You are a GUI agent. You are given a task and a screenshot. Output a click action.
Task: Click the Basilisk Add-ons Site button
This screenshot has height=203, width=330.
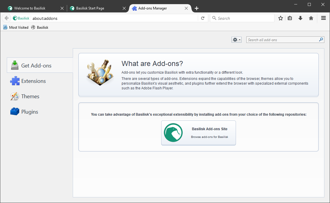pyautogui.click(x=198, y=133)
